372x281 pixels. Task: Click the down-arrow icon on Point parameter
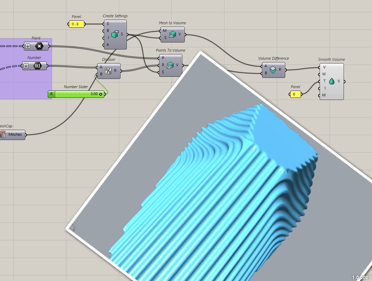tap(28, 46)
